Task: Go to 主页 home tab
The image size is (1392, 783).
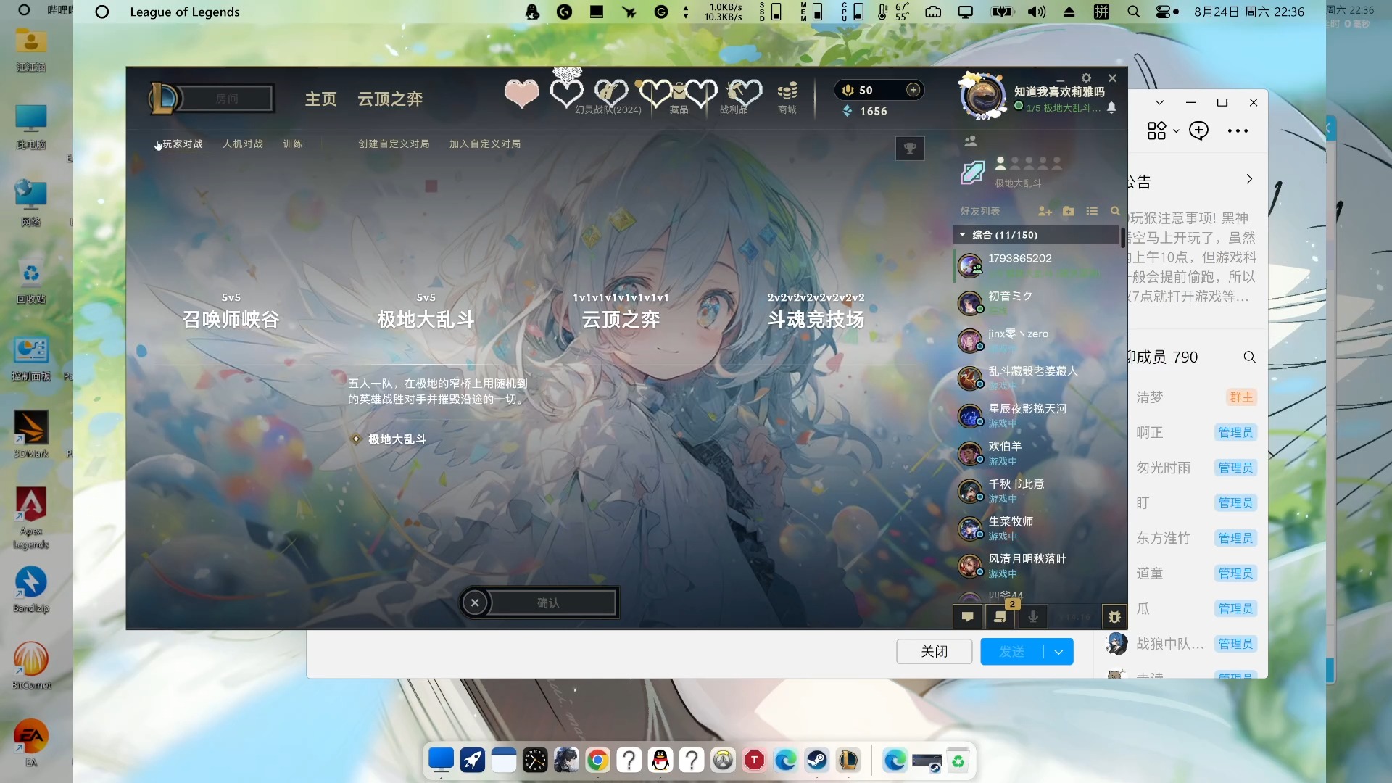Action: click(x=320, y=99)
